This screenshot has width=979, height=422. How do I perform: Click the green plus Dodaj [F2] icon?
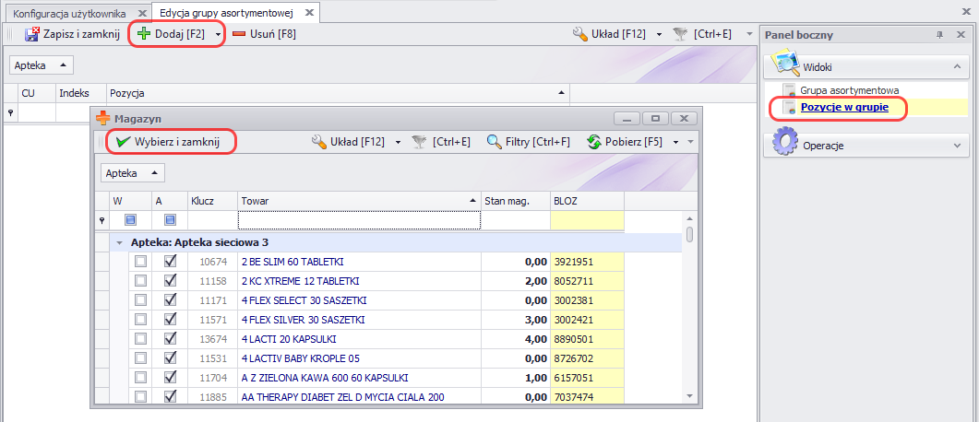[x=143, y=34]
